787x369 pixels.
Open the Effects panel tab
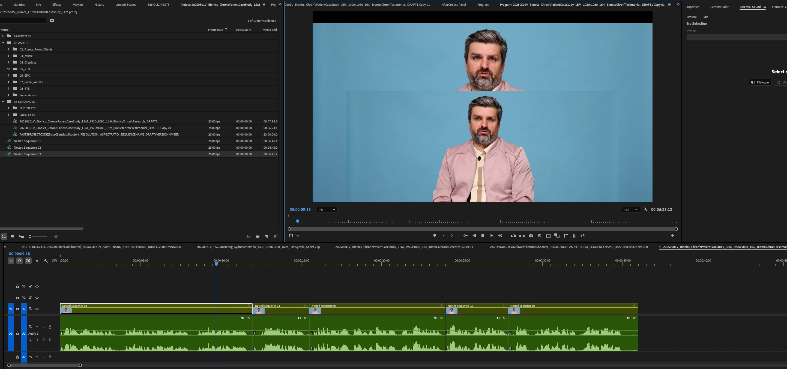[56, 5]
